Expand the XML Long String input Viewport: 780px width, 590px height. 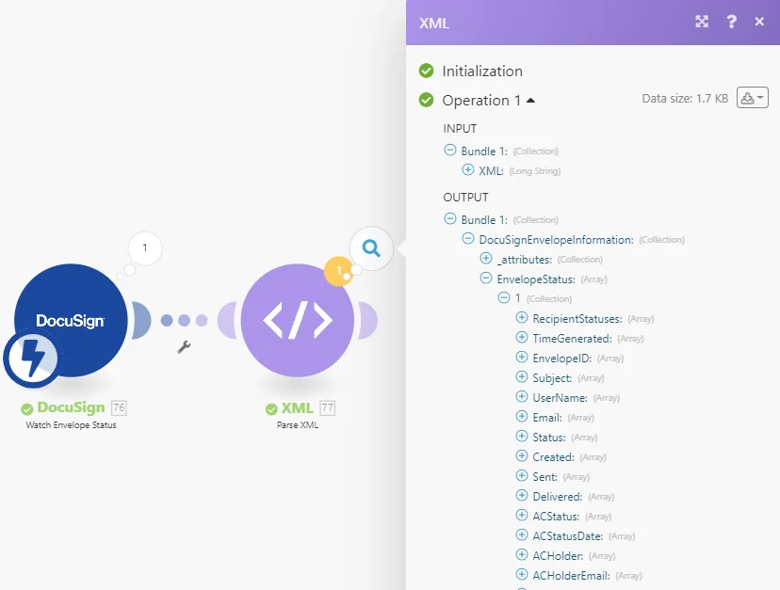click(467, 170)
